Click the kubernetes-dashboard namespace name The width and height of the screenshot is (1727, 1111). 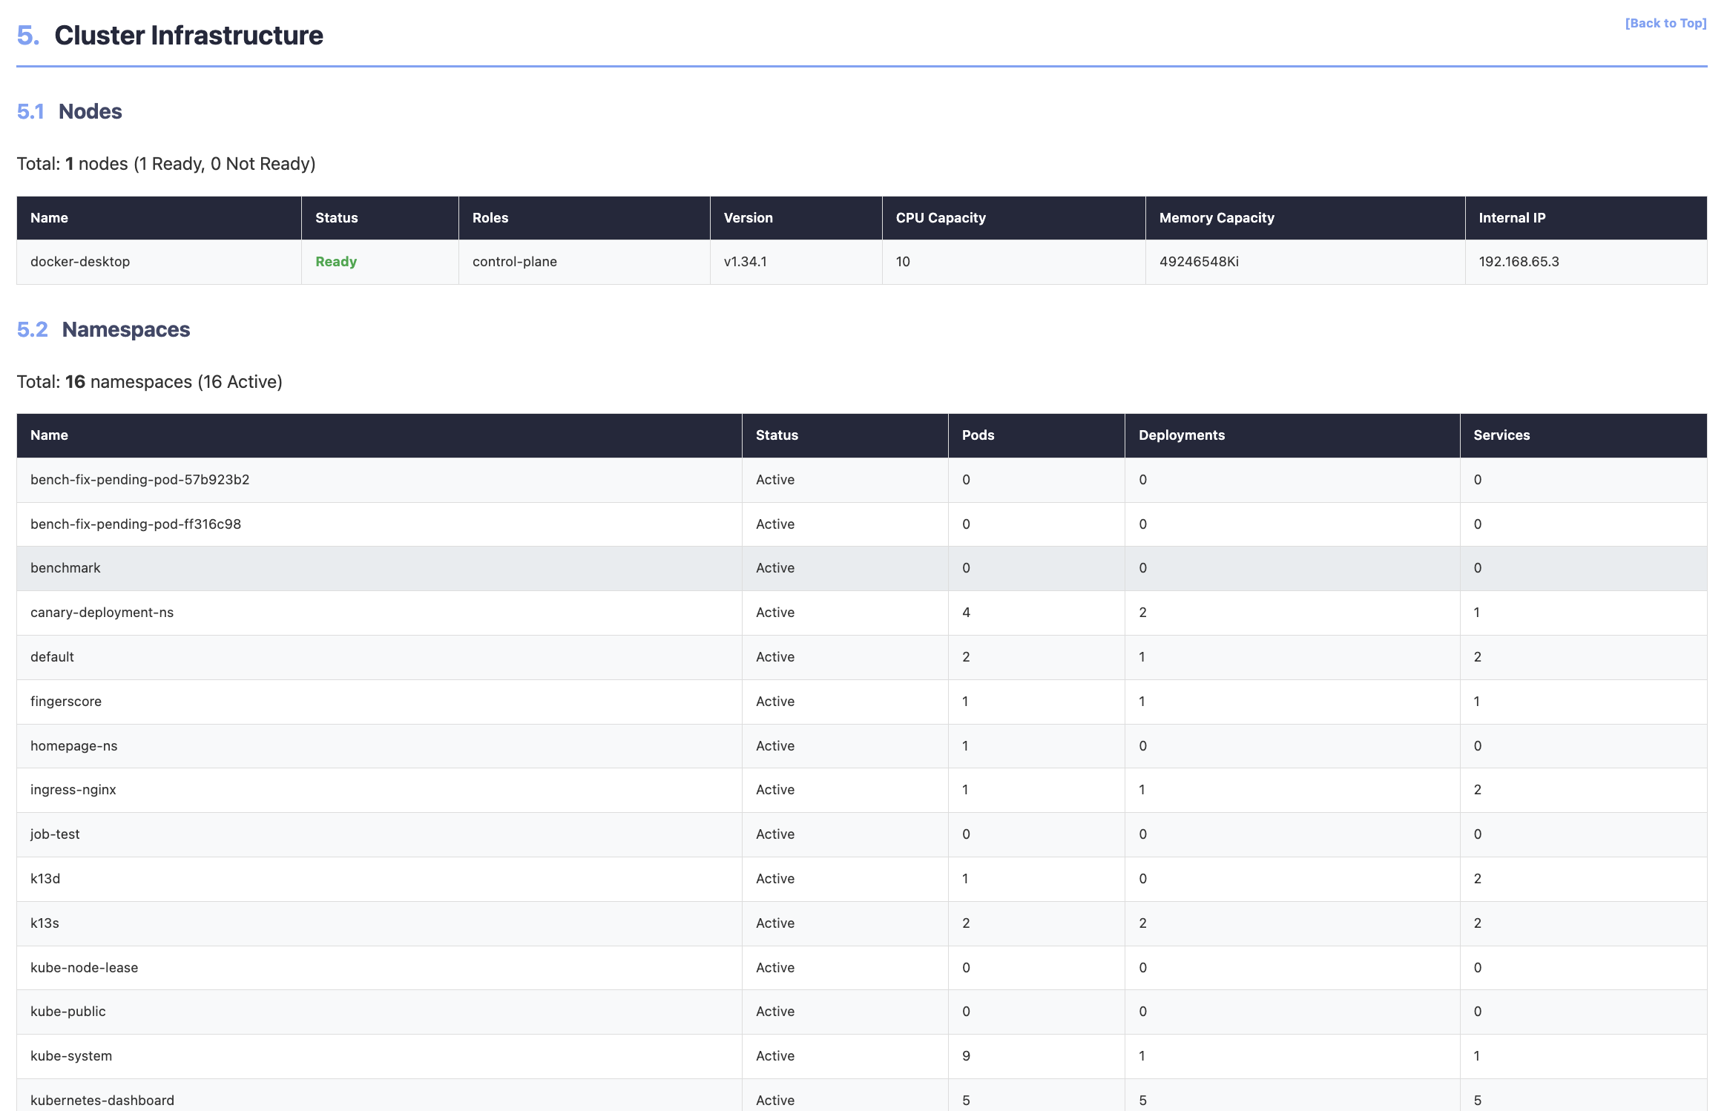tap(102, 1100)
